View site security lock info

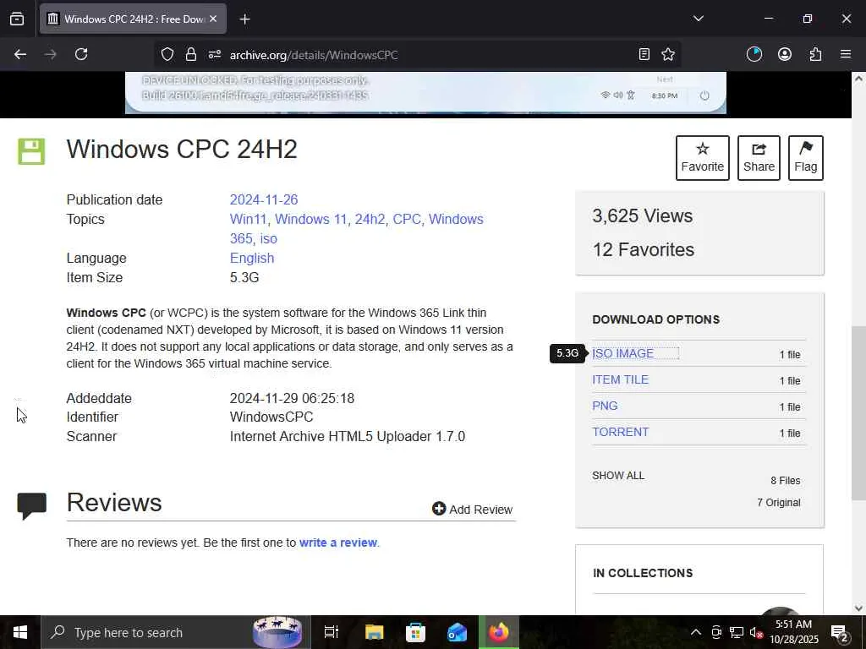click(191, 54)
